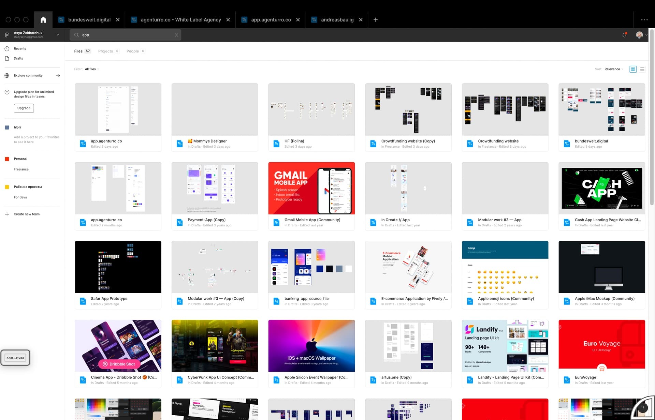655x420 pixels.
Task: Click the workspace logo icon
Action: (x=7, y=35)
